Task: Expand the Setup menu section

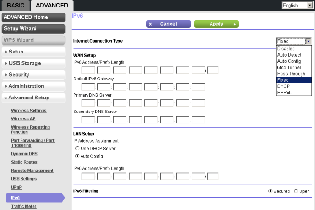Action: (x=34, y=52)
